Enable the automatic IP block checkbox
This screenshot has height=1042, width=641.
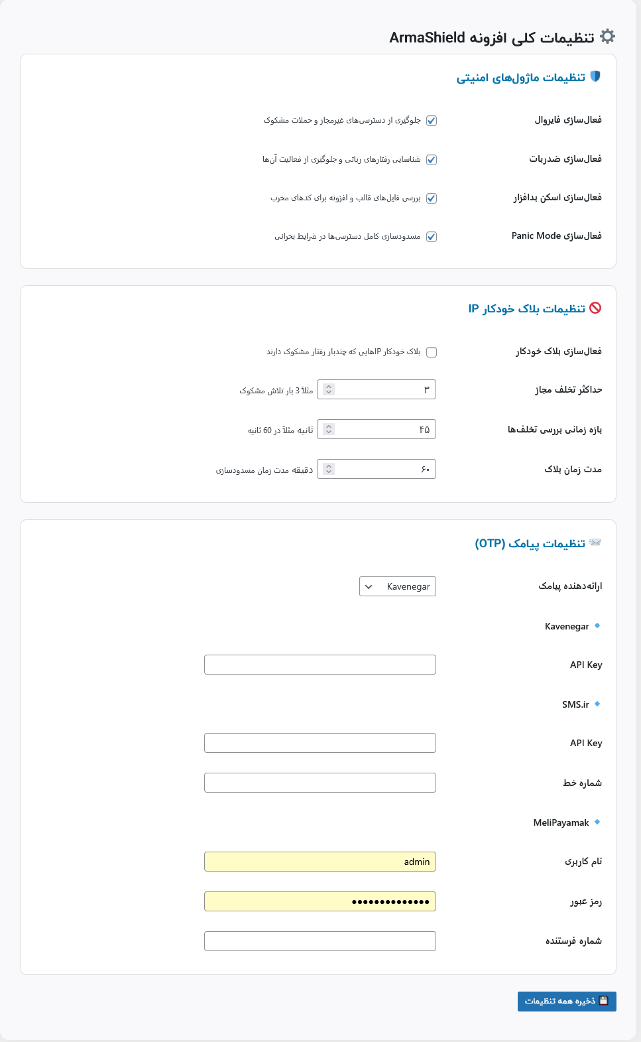(432, 352)
